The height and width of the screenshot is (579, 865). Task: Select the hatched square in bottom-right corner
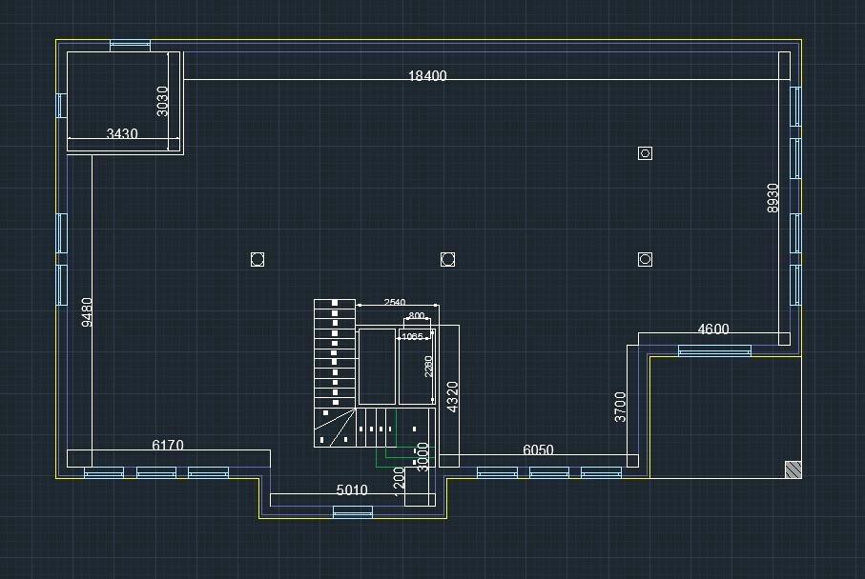tap(793, 469)
